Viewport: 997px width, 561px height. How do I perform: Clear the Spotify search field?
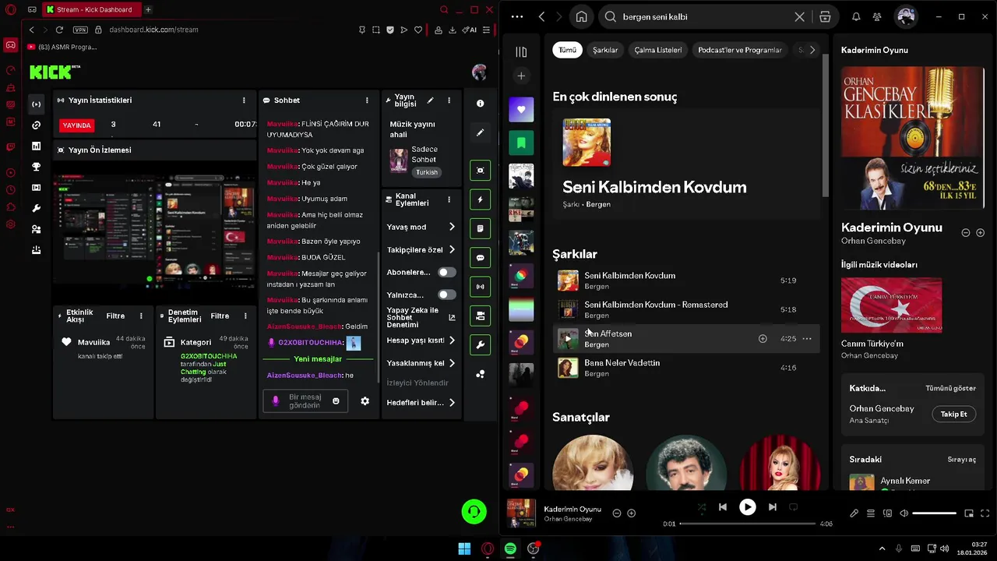tap(799, 16)
